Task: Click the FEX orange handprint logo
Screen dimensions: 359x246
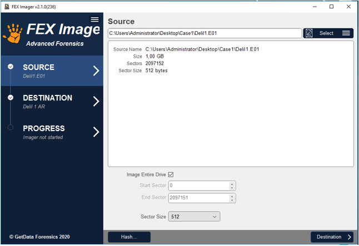Action: tap(12, 34)
